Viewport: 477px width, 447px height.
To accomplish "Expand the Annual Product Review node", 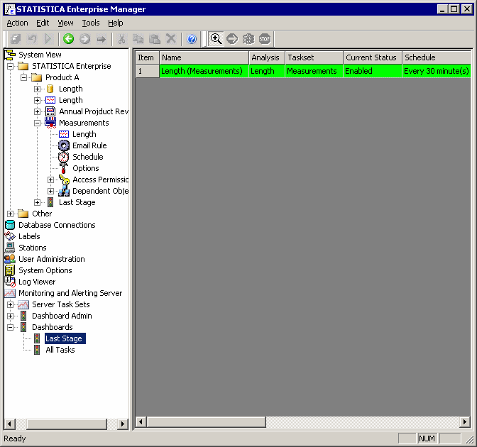I will (37, 111).
